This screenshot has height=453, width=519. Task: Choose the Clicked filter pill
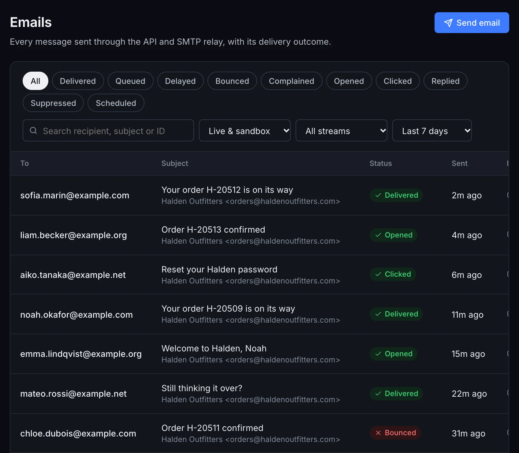(x=398, y=81)
